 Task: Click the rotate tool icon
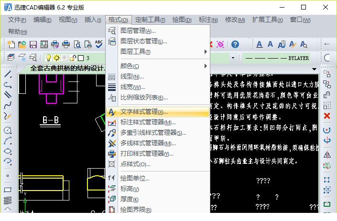coord(327,130)
